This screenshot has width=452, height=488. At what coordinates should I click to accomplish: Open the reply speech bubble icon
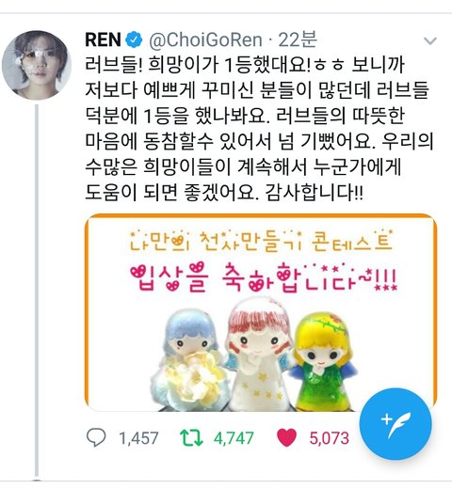(x=96, y=437)
